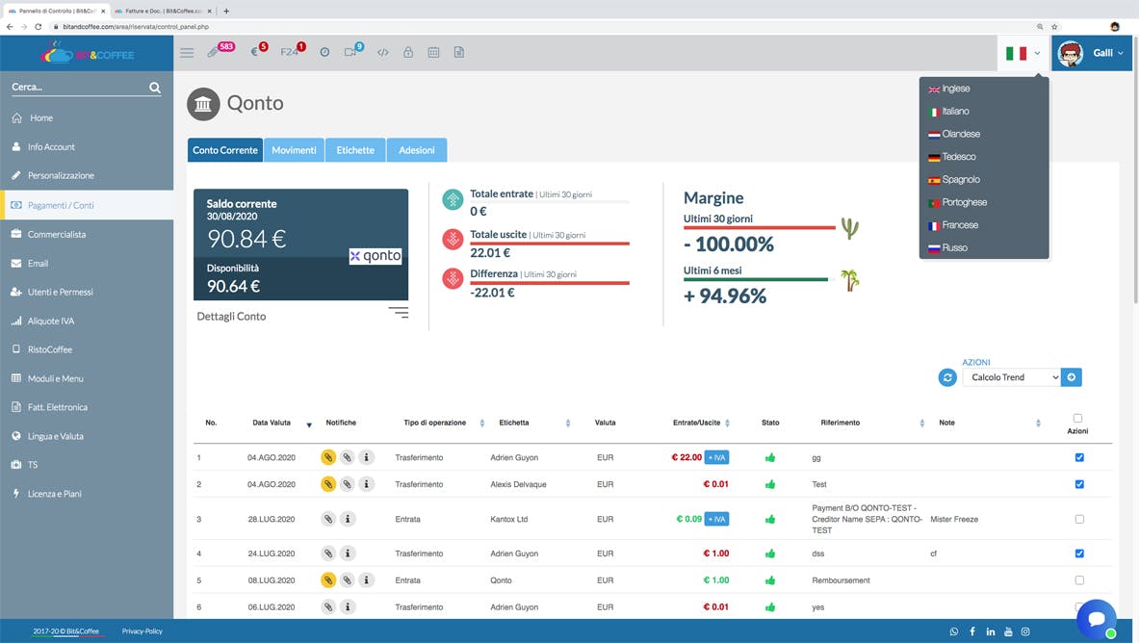
Task: Open the calendar icon in top toolbar
Action: (x=433, y=53)
